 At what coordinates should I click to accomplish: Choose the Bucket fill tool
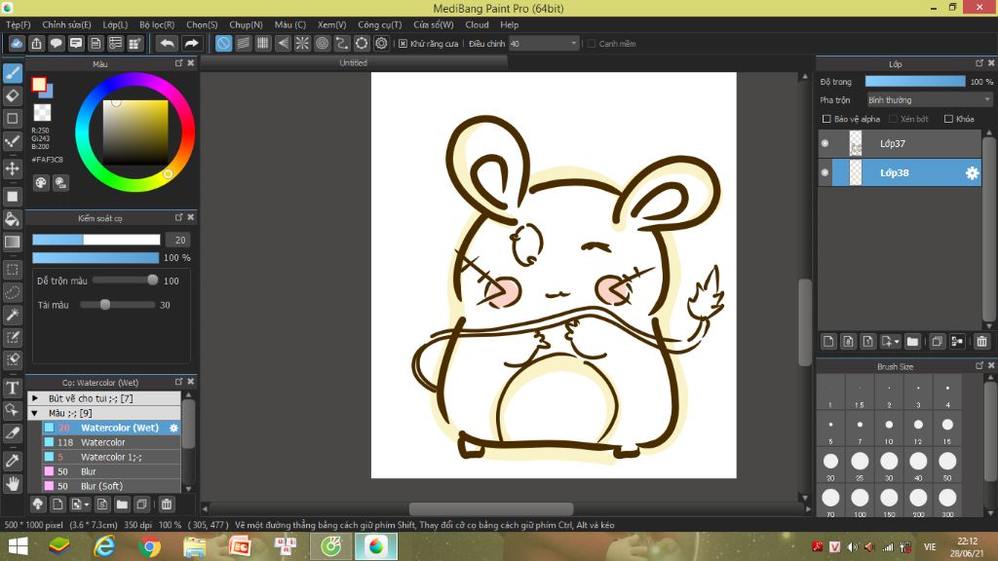click(x=13, y=219)
